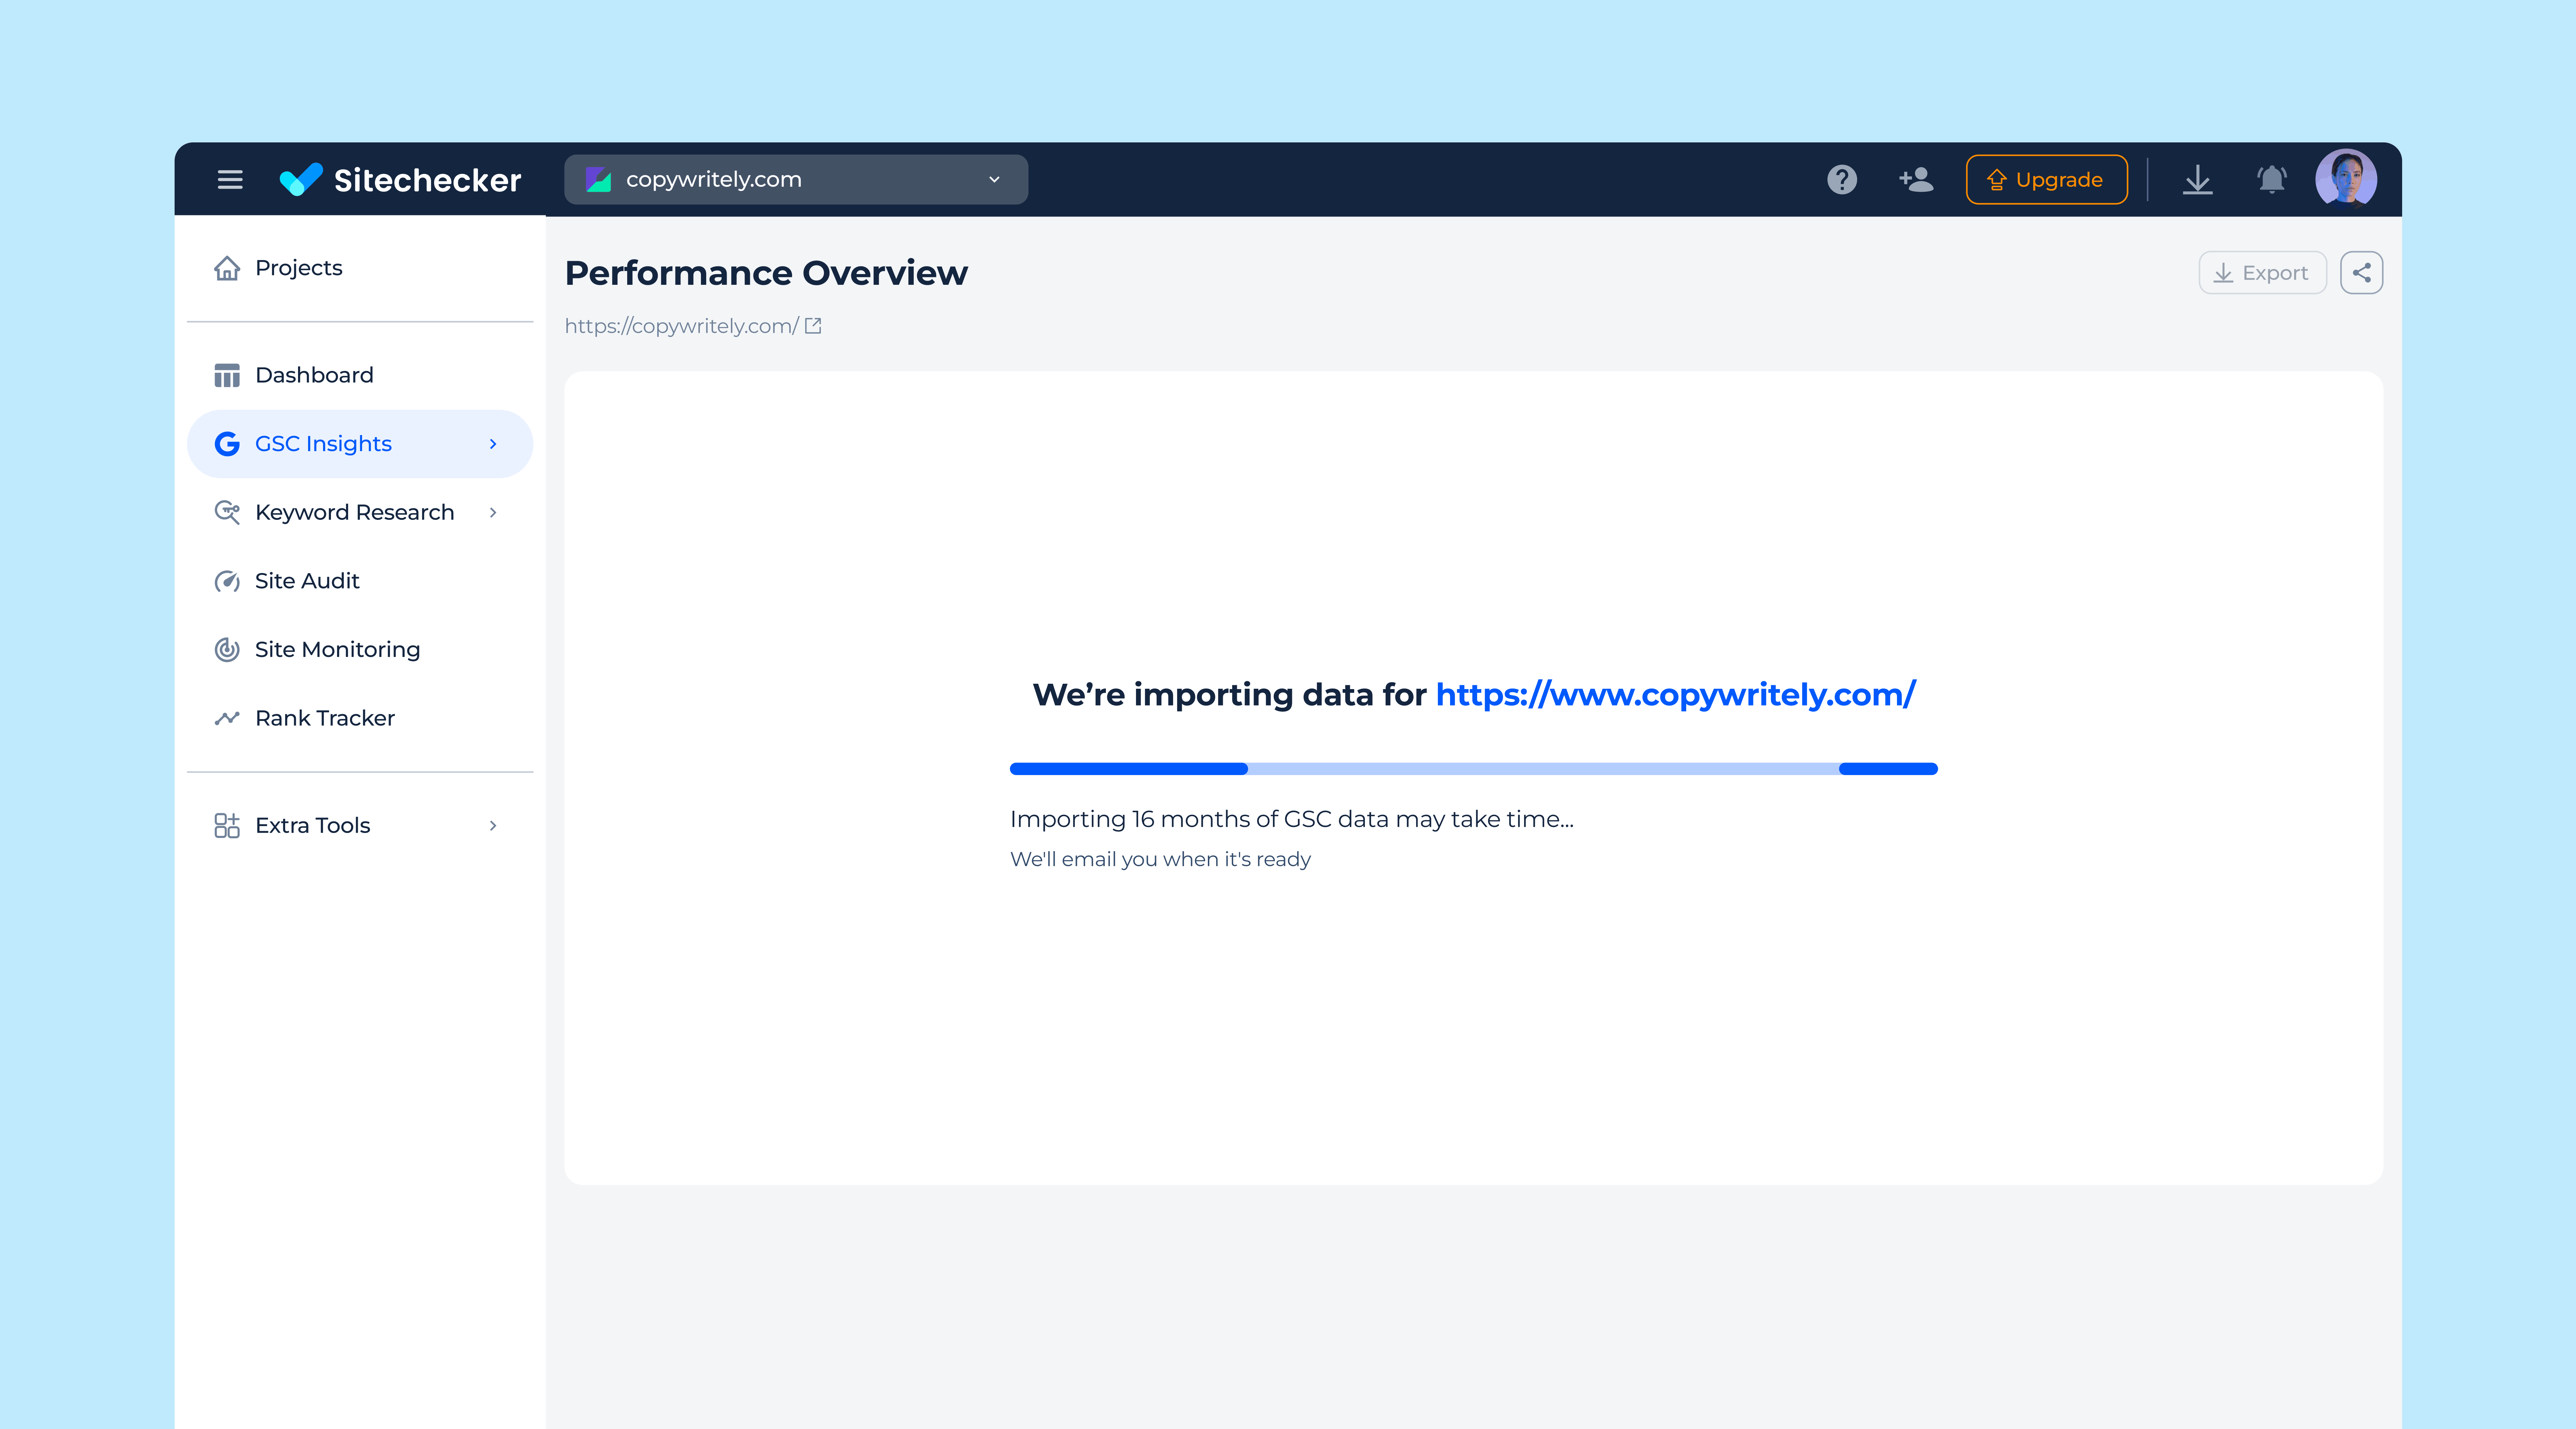Click the add user icon
The height and width of the screenshot is (1429, 2576).
tap(1916, 180)
